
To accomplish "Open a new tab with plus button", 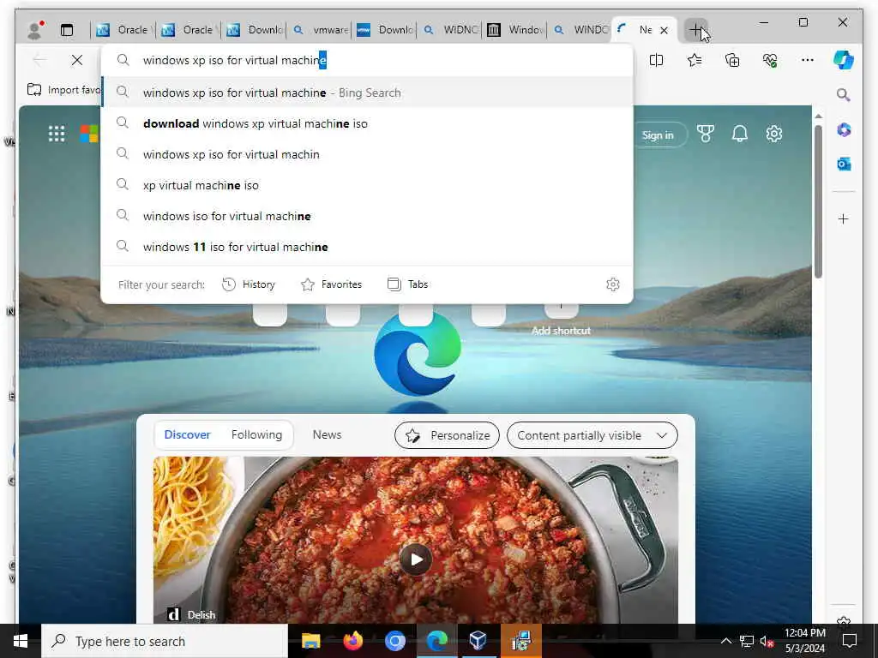I will pyautogui.click(x=695, y=30).
